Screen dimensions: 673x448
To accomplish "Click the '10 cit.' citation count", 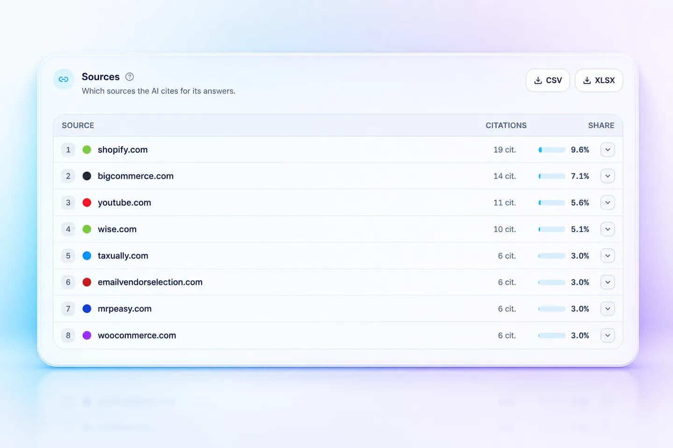I will pos(505,229).
